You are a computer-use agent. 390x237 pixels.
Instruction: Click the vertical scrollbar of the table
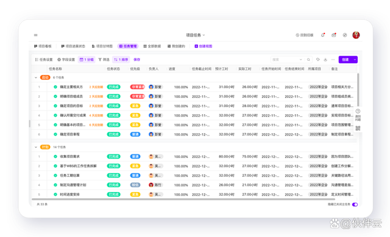pyautogui.click(x=358, y=89)
